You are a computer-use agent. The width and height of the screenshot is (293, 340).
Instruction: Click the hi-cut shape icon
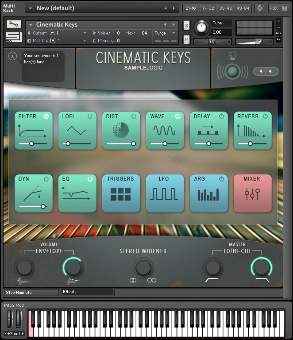pos(262,280)
